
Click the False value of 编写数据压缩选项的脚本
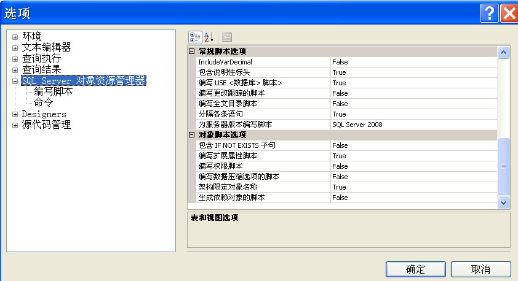(414, 177)
